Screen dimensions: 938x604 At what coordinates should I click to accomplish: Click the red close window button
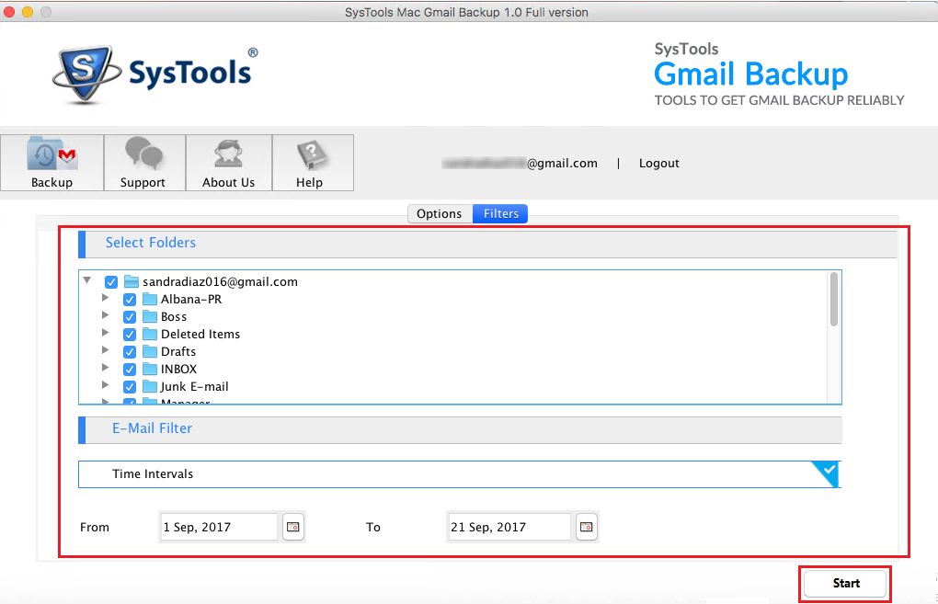click(x=9, y=11)
